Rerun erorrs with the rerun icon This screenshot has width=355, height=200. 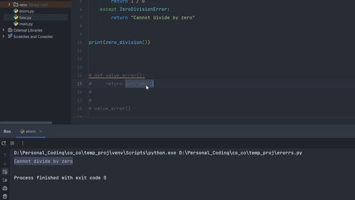(4, 143)
